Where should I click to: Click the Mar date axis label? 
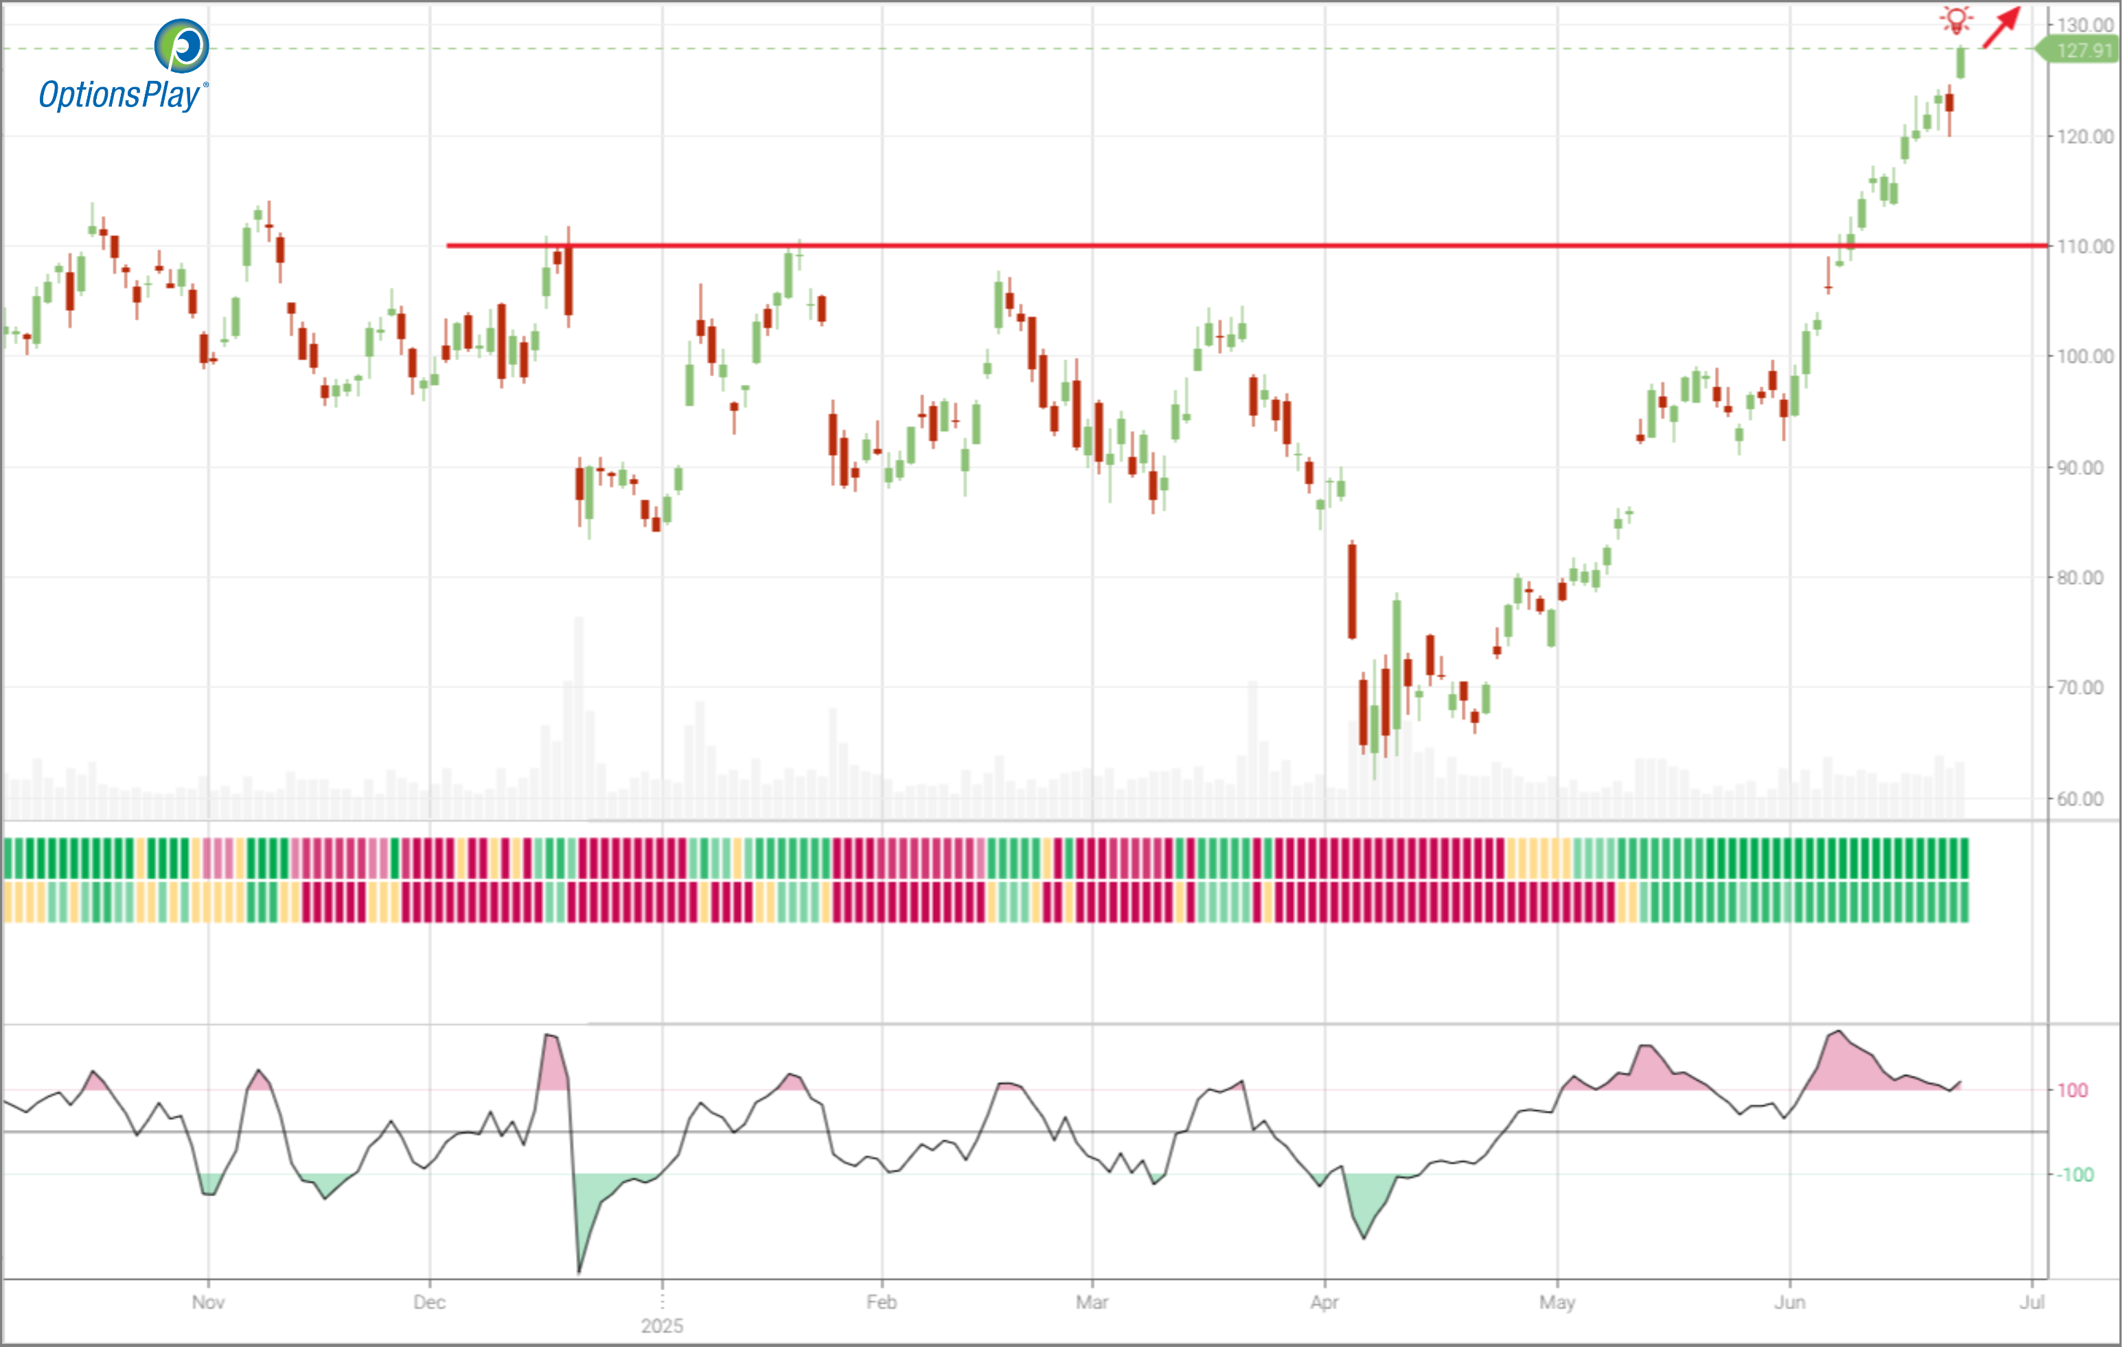click(x=1092, y=1302)
